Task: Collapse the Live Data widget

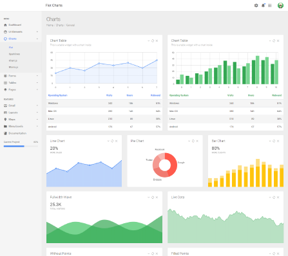Action: coord(270,197)
